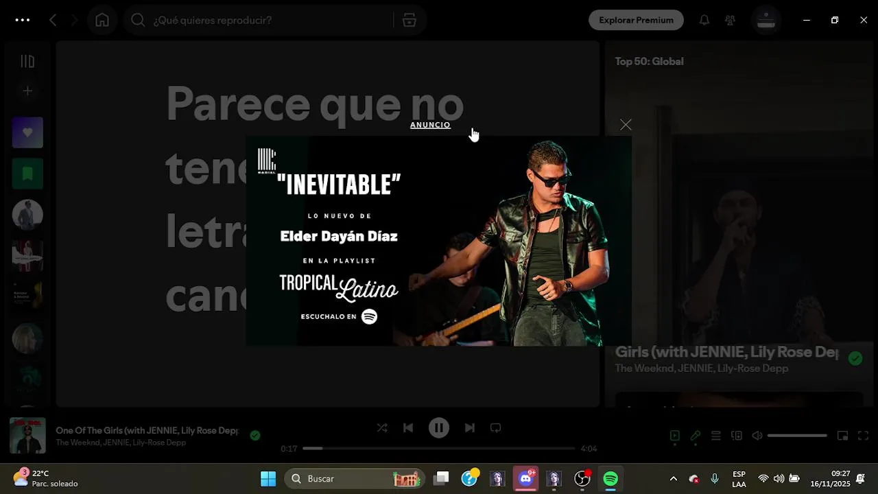Screen dimensions: 878x494
Task: Show hidden system tray icons
Action: 674,479
